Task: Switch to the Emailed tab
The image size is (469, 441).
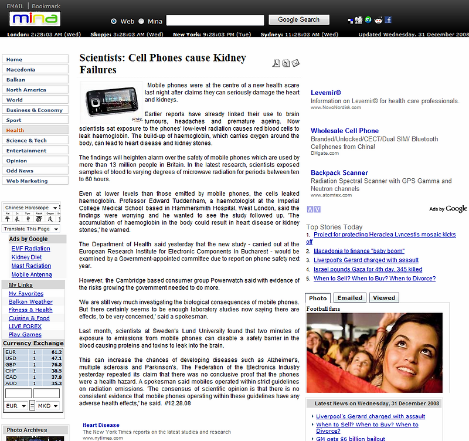Action: tap(349, 298)
